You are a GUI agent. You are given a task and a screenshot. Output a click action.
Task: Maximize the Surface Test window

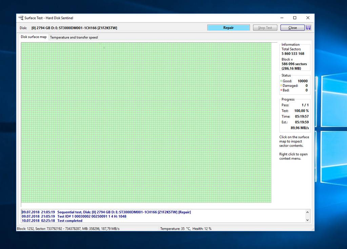pyautogui.click(x=294, y=18)
